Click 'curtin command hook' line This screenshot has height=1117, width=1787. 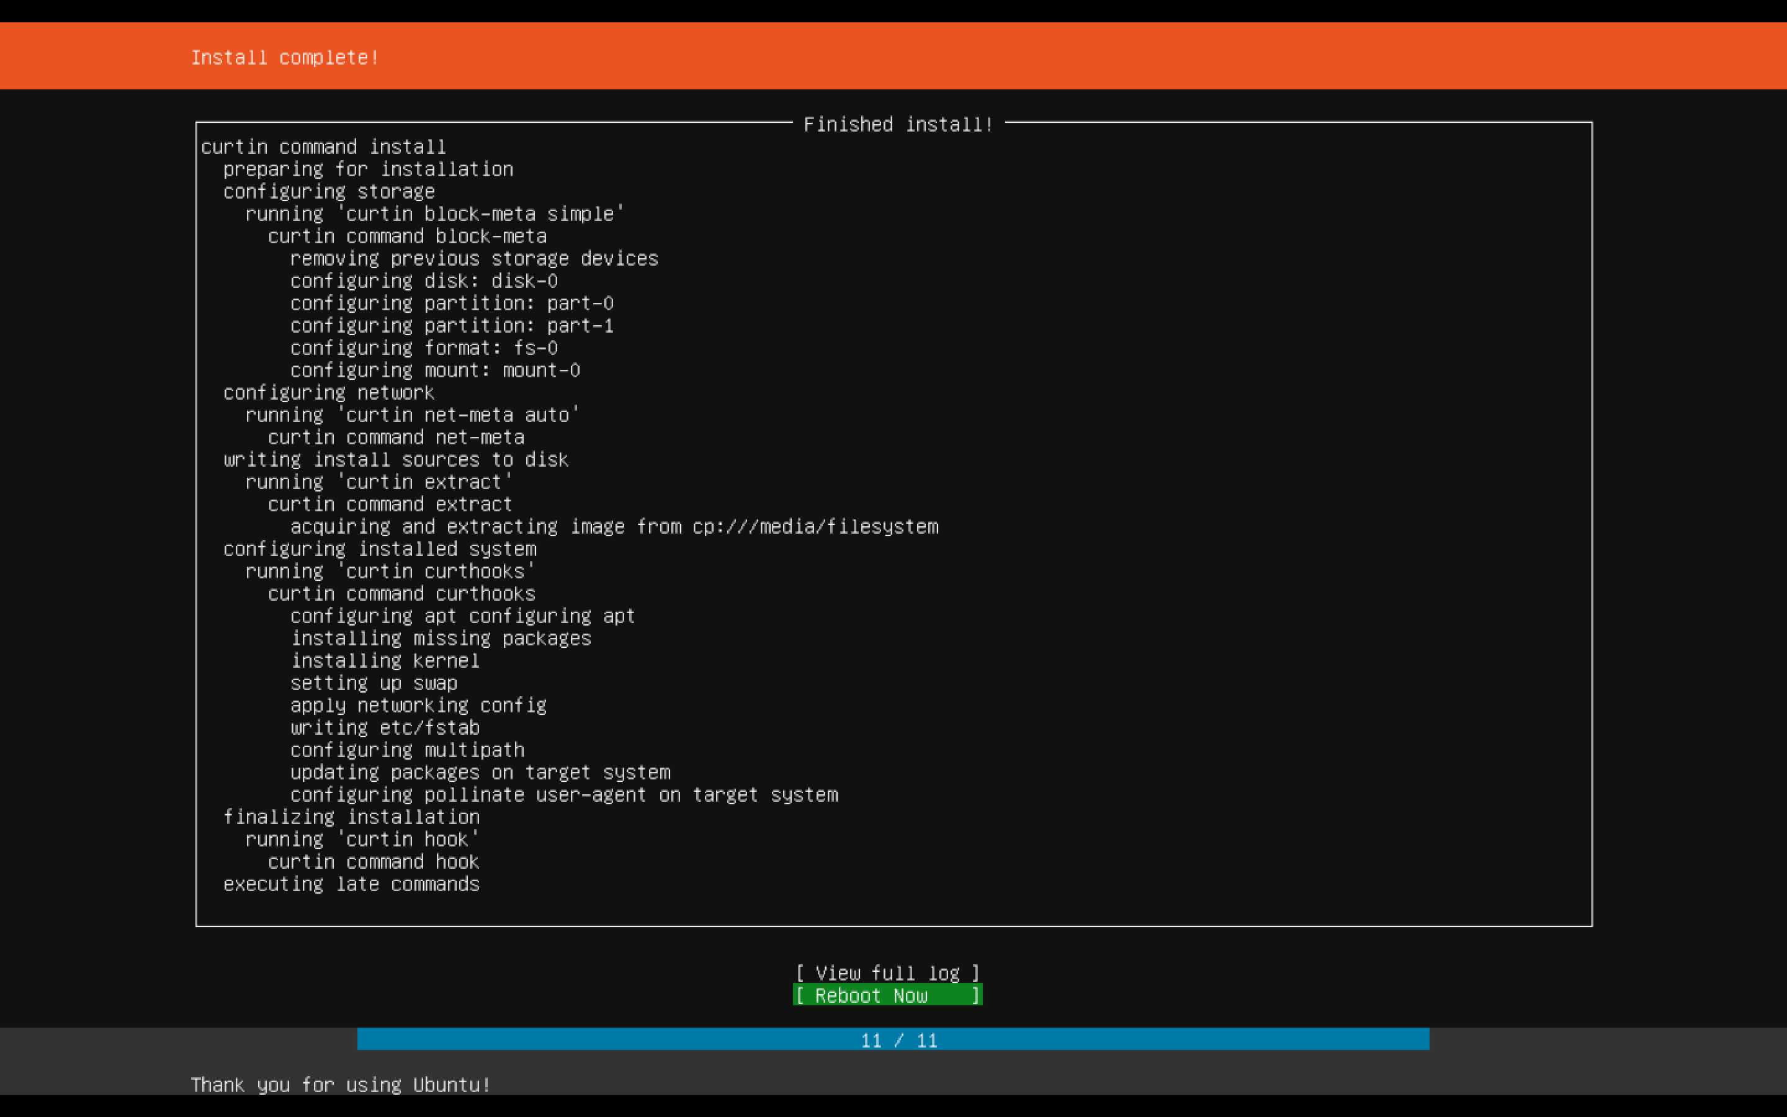click(374, 862)
